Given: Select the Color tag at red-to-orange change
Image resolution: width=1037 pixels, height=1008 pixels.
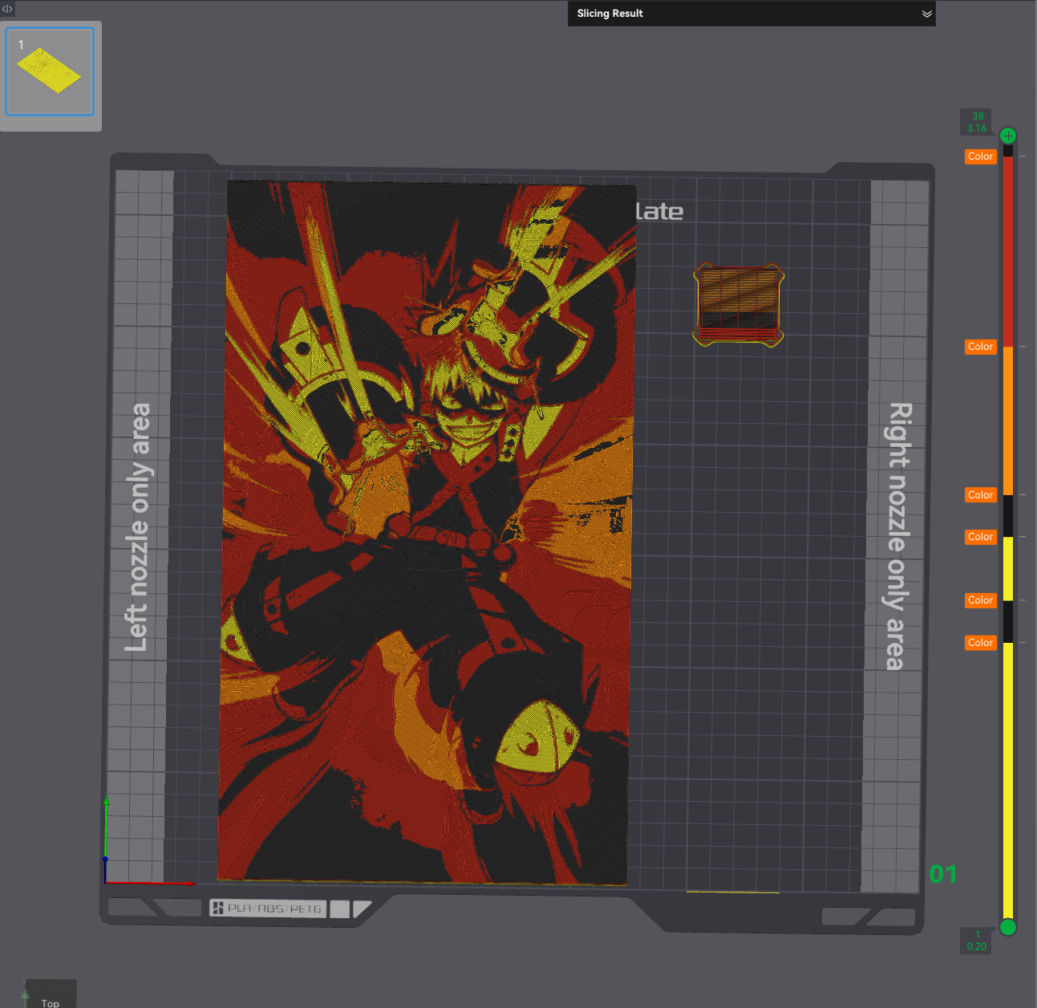Looking at the screenshot, I should 980,347.
